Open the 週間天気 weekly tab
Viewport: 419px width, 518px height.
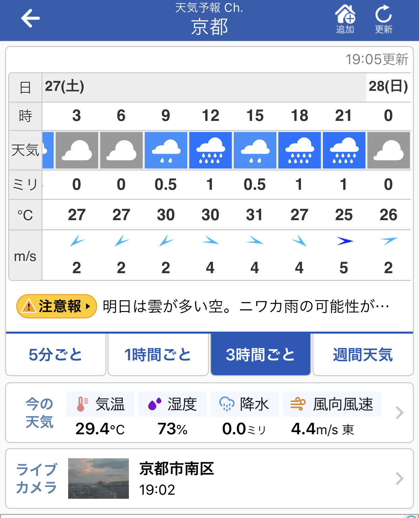[363, 355]
